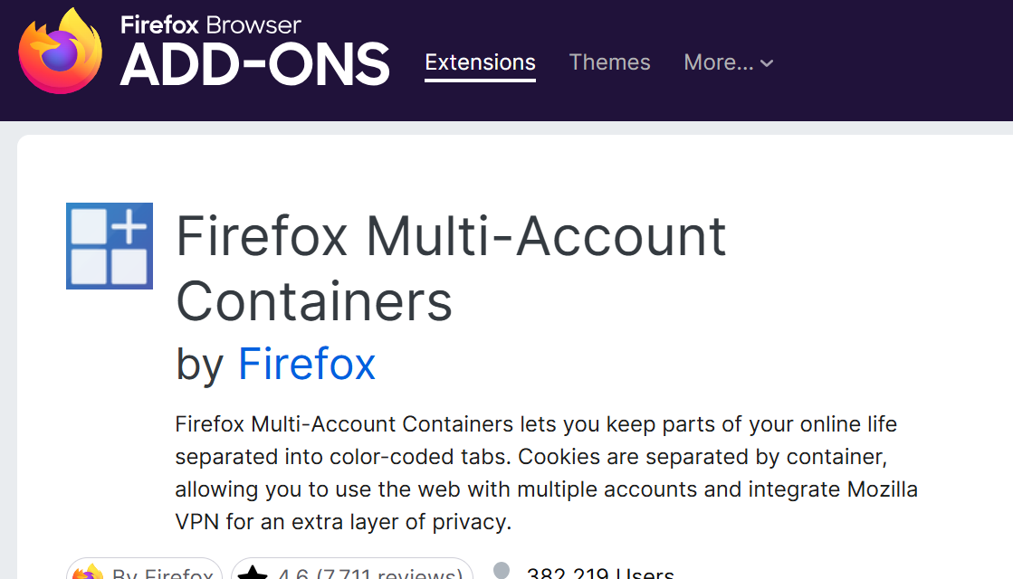Click the Multi-Account Containers extension icon

pos(110,246)
